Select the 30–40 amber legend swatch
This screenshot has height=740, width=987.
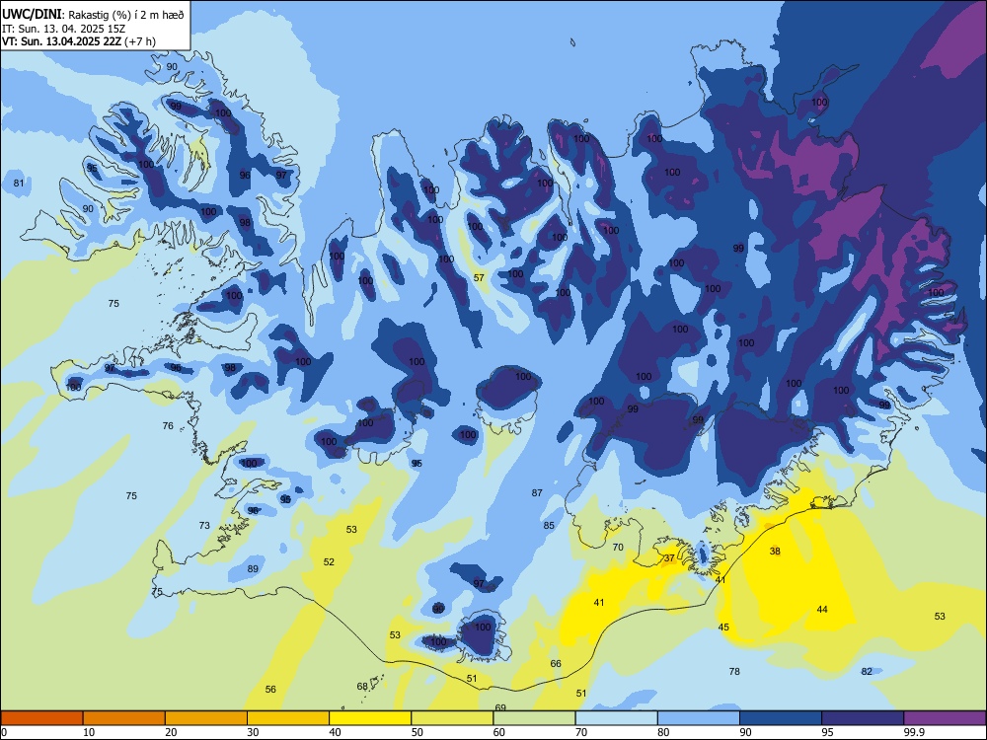288,718
